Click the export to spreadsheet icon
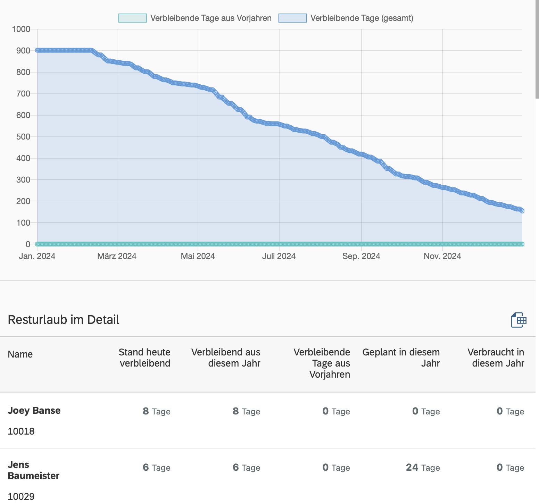This screenshot has height=504, width=539. [519, 320]
